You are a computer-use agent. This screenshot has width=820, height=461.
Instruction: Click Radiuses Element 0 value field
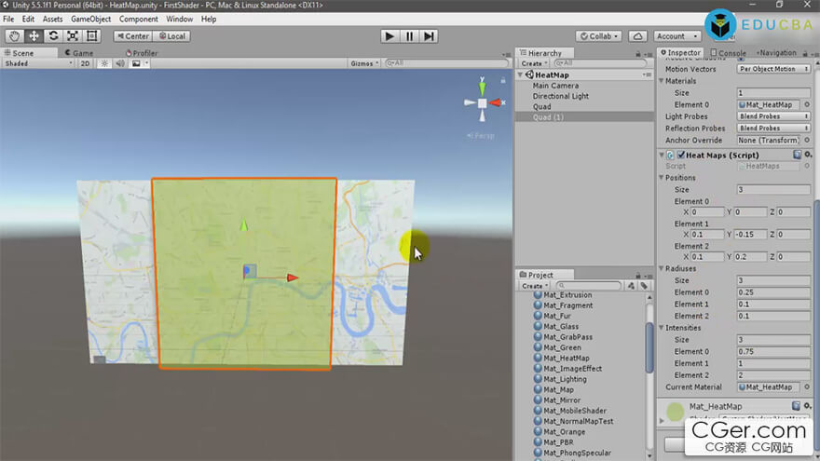(x=773, y=292)
